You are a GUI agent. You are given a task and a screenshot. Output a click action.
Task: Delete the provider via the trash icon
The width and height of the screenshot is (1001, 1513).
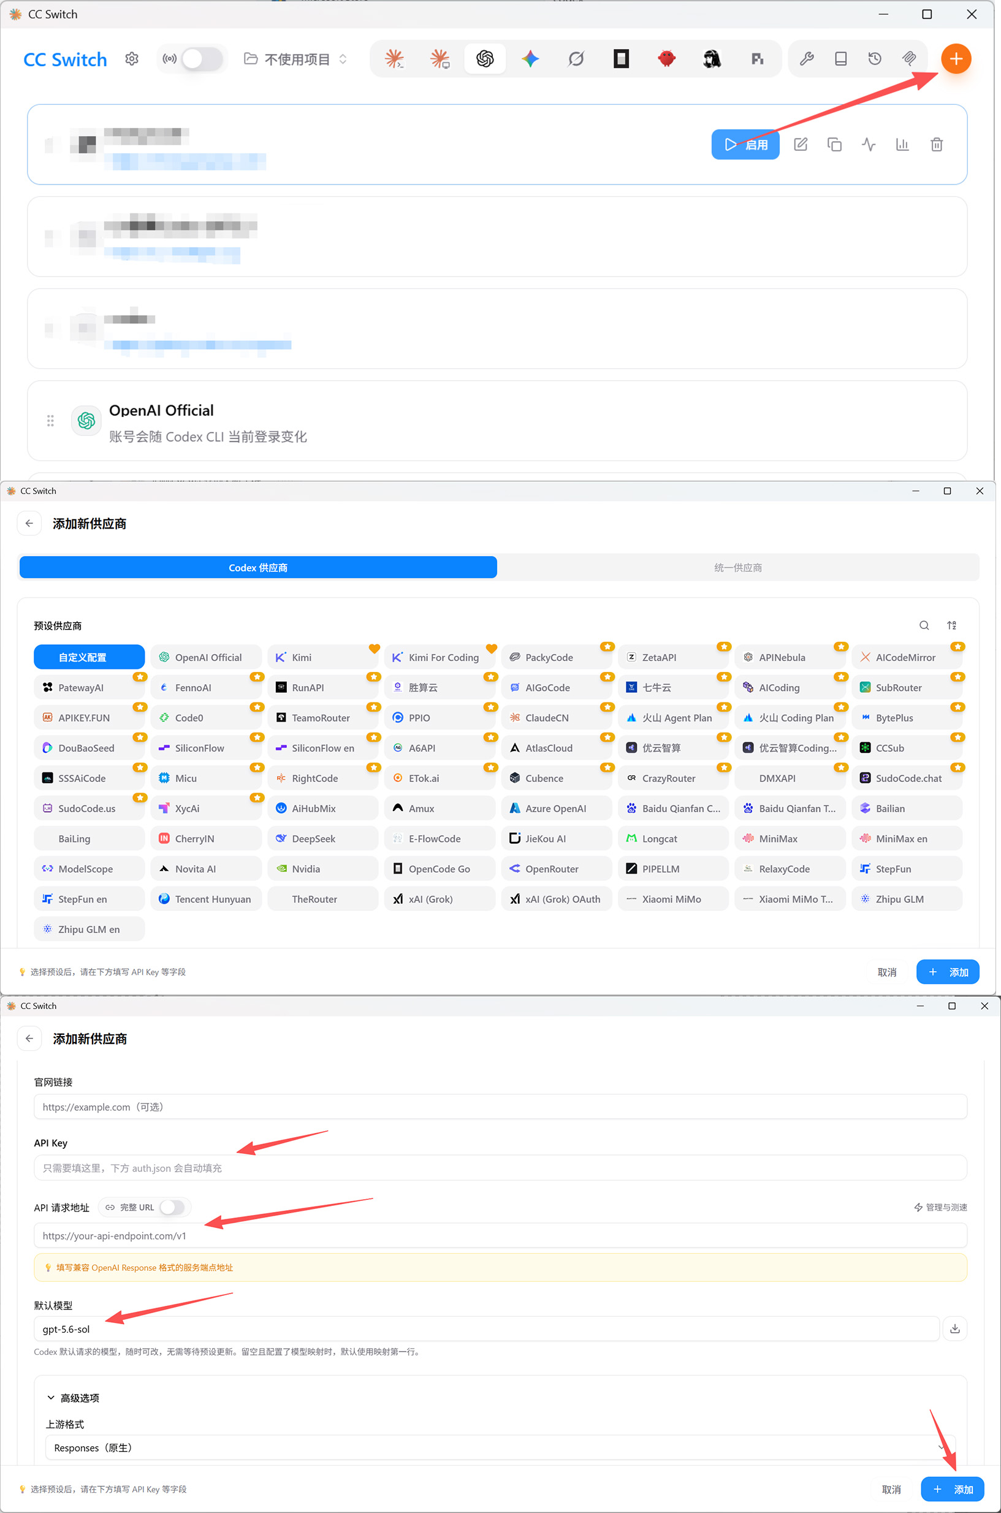(937, 145)
